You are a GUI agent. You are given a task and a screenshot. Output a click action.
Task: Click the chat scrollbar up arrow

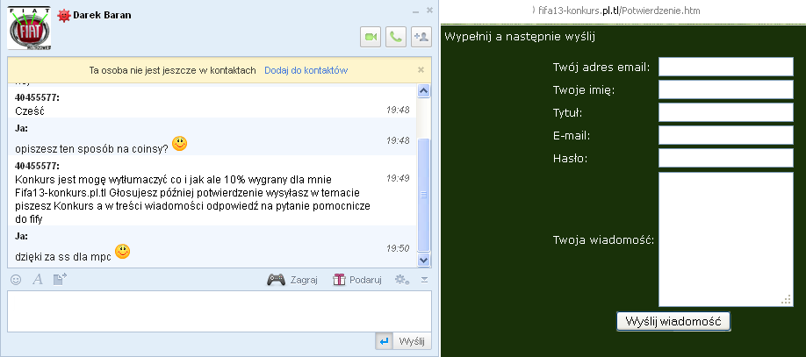(x=423, y=91)
